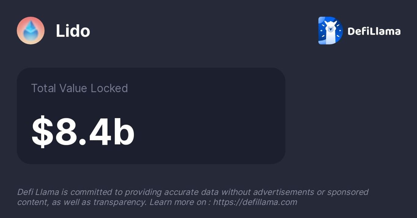Select the $8.4b value figure
The width and height of the screenshot is (417, 218).
[x=83, y=131]
